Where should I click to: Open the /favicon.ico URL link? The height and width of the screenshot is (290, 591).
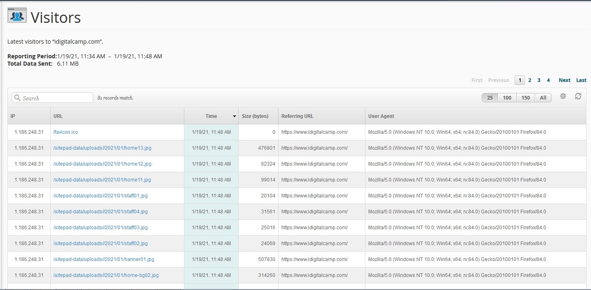tap(65, 132)
